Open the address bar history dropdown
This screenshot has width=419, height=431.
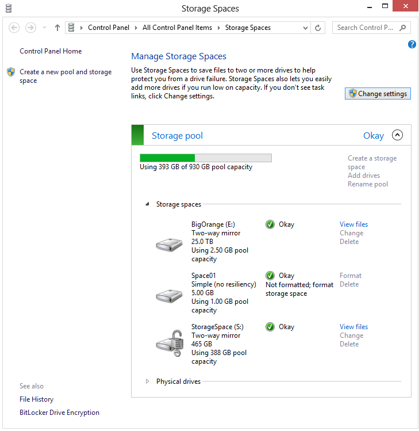point(305,28)
